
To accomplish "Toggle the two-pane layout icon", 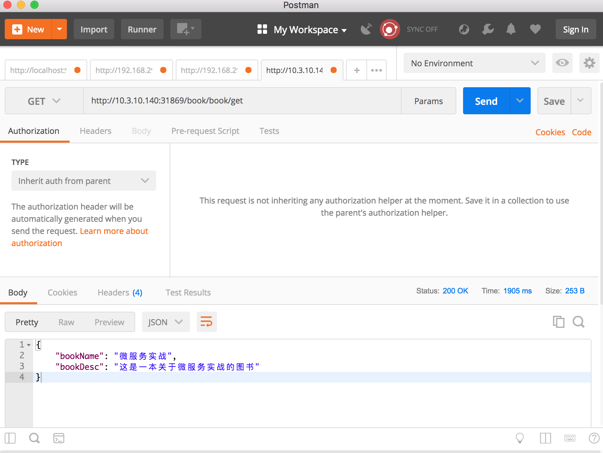I will (546, 438).
